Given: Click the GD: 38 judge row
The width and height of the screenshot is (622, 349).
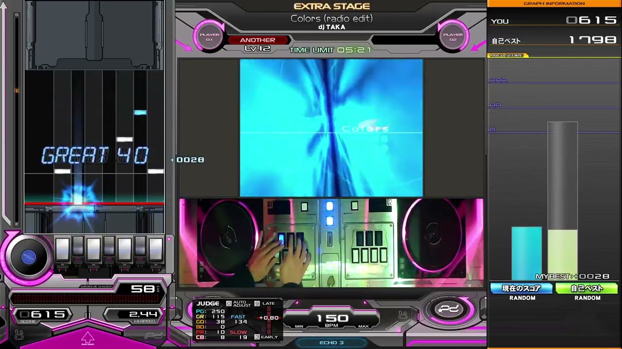Looking at the screenshot, I should (210, 322).
